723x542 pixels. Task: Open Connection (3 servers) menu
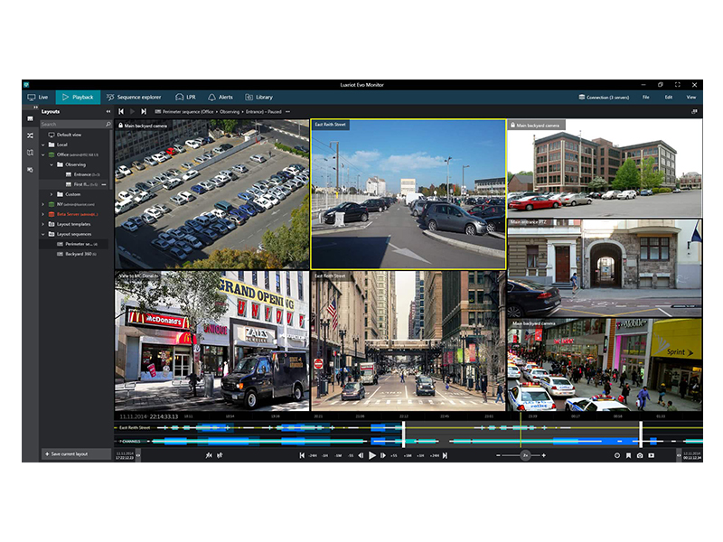tap(606, 97)
